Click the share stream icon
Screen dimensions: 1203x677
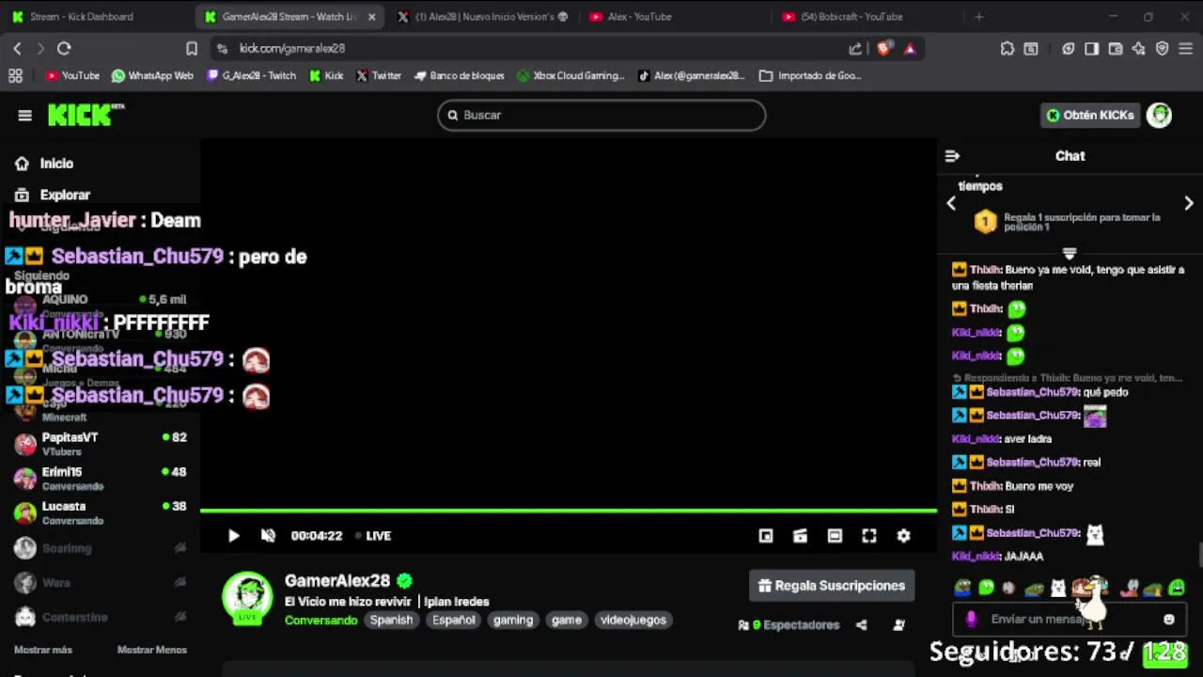click(x=861, y=625)
